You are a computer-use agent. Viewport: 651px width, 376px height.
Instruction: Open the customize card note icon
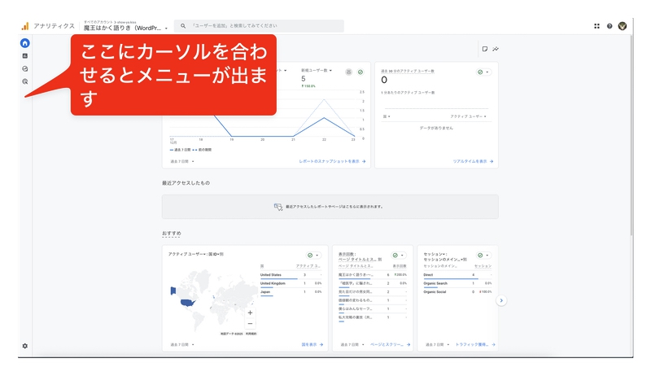484,49
